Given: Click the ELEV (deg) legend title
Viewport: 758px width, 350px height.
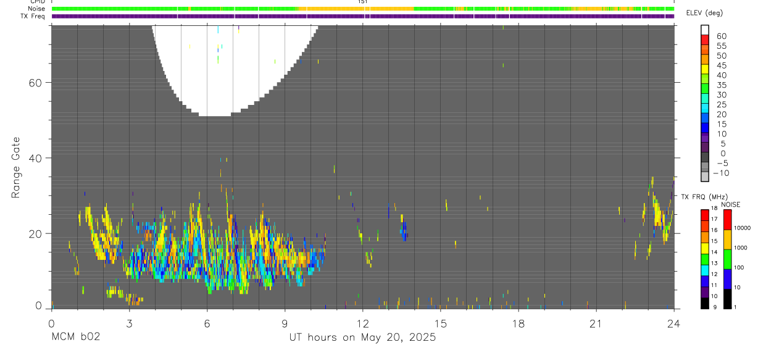Looking at the screenshot, I should pyautogui.click(x=704, y=13).
